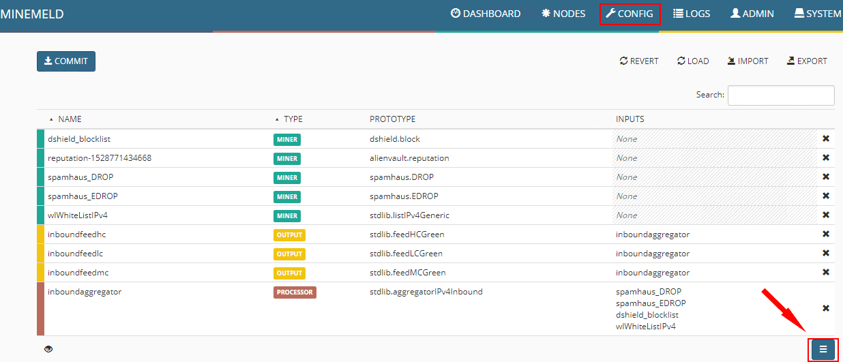The image size is (843, 362).
Task: Delete the wlWhiteListIPv4 node
Action: tap(826, 215)
